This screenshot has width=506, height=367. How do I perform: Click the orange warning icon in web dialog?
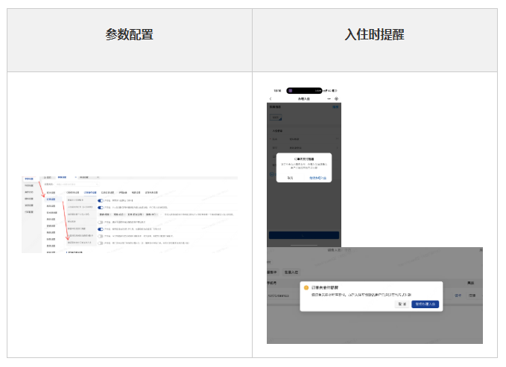306,287
